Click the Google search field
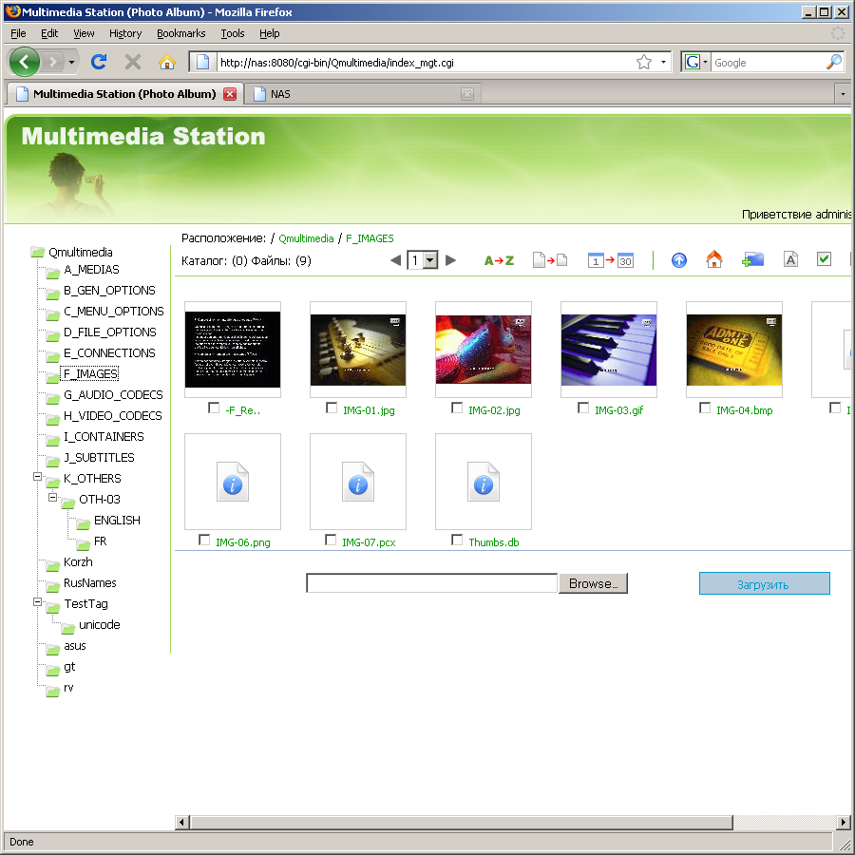 pyautogui.click(x=768, y=62)
